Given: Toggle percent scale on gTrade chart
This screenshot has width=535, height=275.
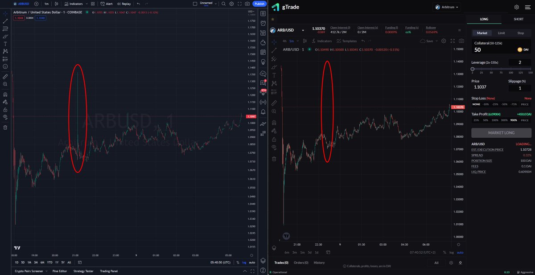Looking at the screenshot, I should pos(444,252).
